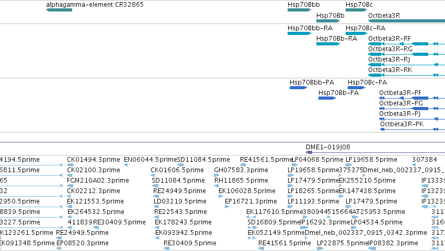Open the EK255210.5prime EST label
Image resolution: width=445 pixels, height=251 pixels.
pos(368,181)
